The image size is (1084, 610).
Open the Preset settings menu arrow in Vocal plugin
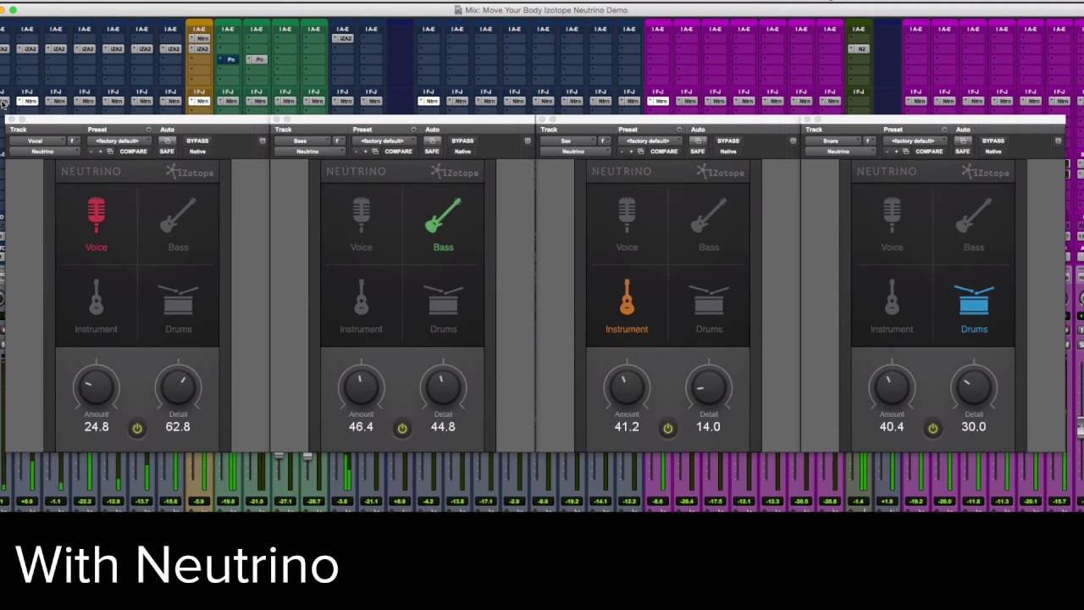coord(148,130)
